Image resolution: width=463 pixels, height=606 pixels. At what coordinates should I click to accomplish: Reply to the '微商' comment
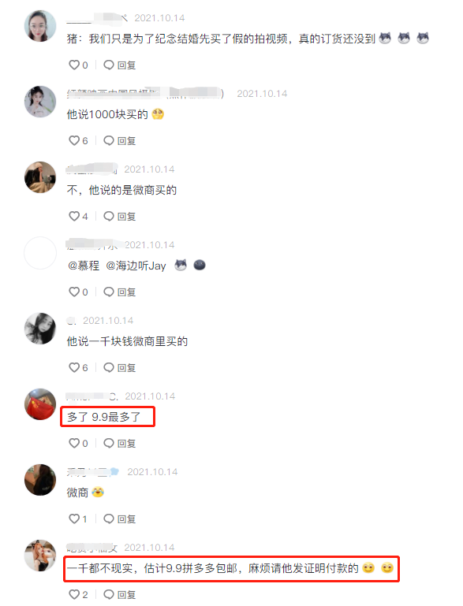coord(120,519)
